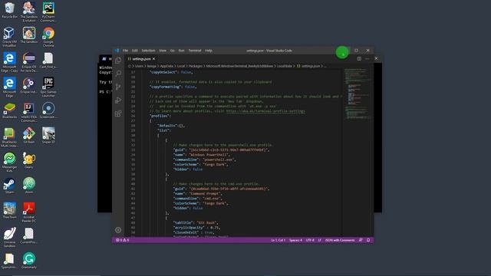The width and height of the screenshot is (491, 276).
Task: Select the Oracle VM VirtualBox desktop icon
Action: [x=9, y=37]
